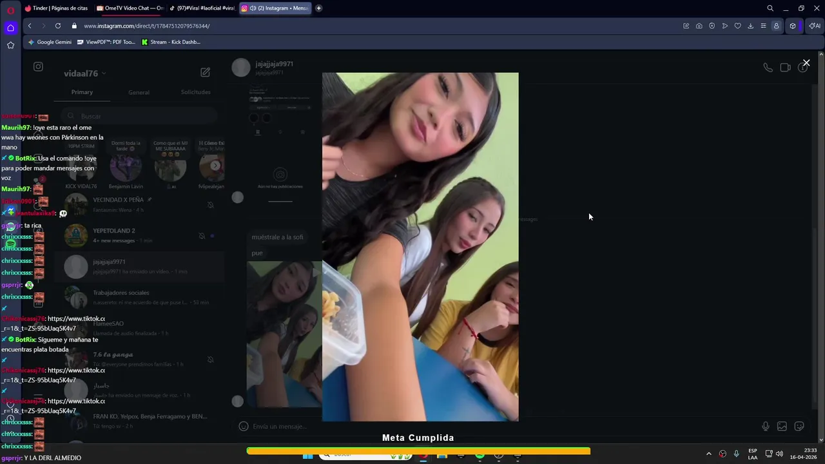The width and height of the screenshot is (825, 464).
Task: Open the sticker picker icon
Action: click(x=799, y=426)
